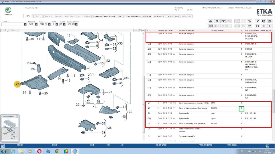Screen dimensions: 275x154
Task: Open Windows Explorer folder in taskbar
Action: point(21,151)
